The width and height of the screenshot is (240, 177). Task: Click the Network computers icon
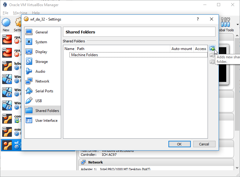tap(29, 81)
